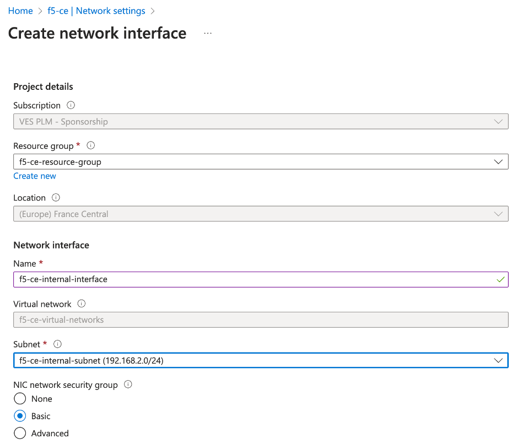Navigate to Home via breadcrumb
Screen dimensions: 516x444
click(20, 10)
